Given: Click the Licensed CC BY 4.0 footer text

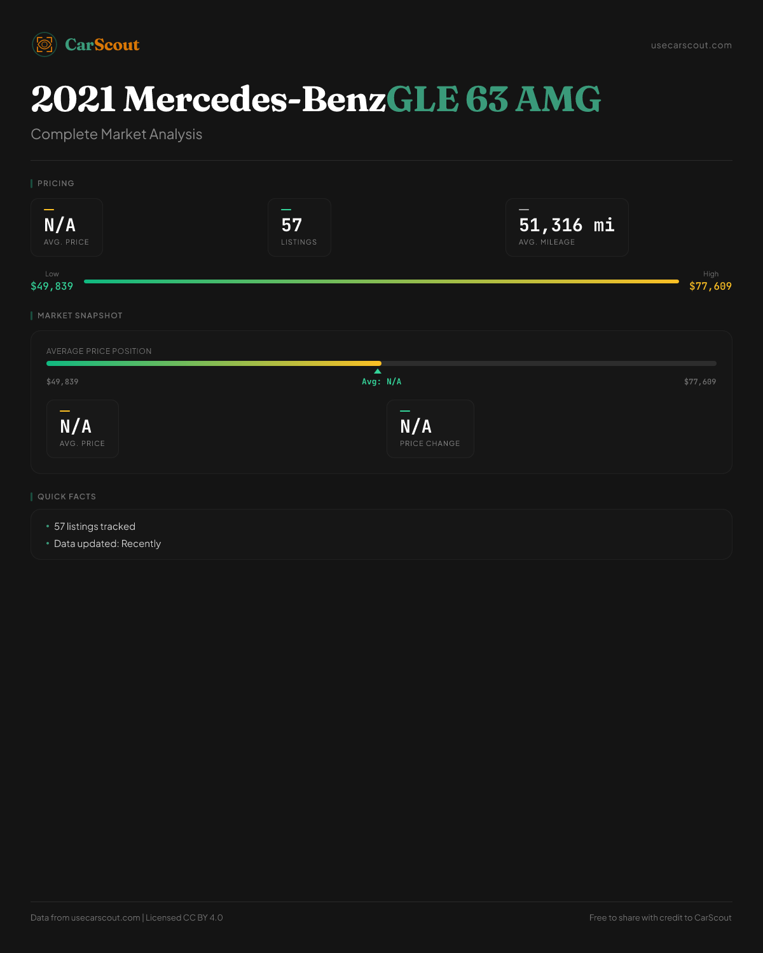Looking at the screenshot, I should click(x=184, y=917).
